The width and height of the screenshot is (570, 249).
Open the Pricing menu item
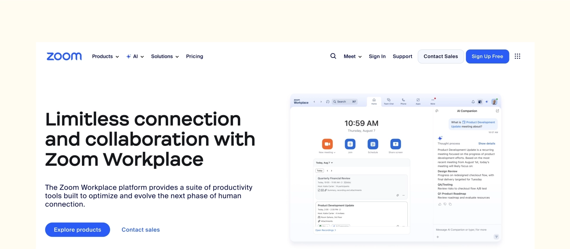click(x=195, y=56)
